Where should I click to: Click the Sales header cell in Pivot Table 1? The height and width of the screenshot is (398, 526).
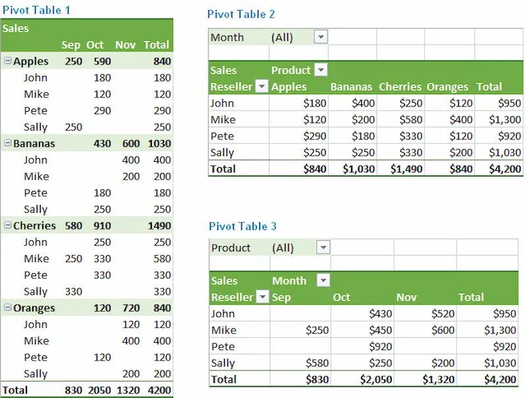16,28
